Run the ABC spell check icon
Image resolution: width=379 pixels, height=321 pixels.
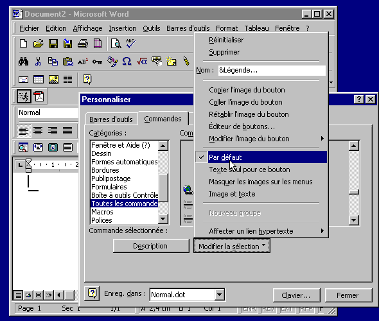131,44
